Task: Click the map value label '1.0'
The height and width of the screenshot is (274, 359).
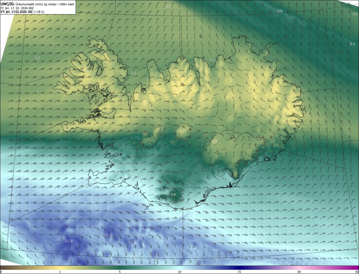Action: [176, 91]
